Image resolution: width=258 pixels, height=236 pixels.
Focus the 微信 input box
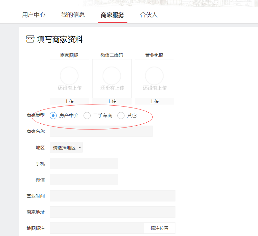tap(84, 180)
